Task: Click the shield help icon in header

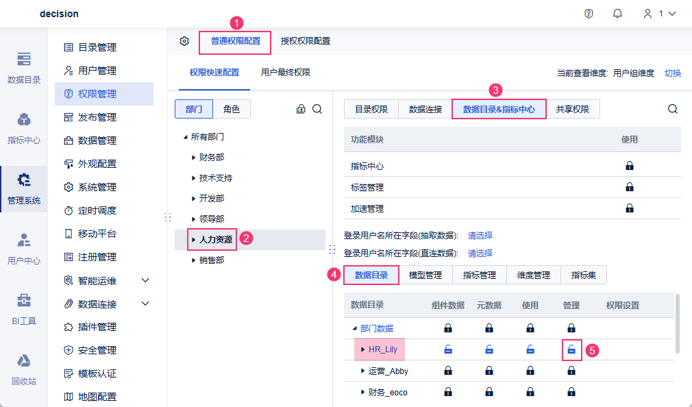Action: 589,14
